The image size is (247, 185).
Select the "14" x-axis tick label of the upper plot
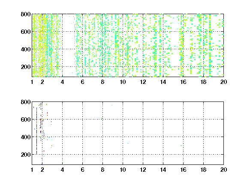tap(163, 82)
